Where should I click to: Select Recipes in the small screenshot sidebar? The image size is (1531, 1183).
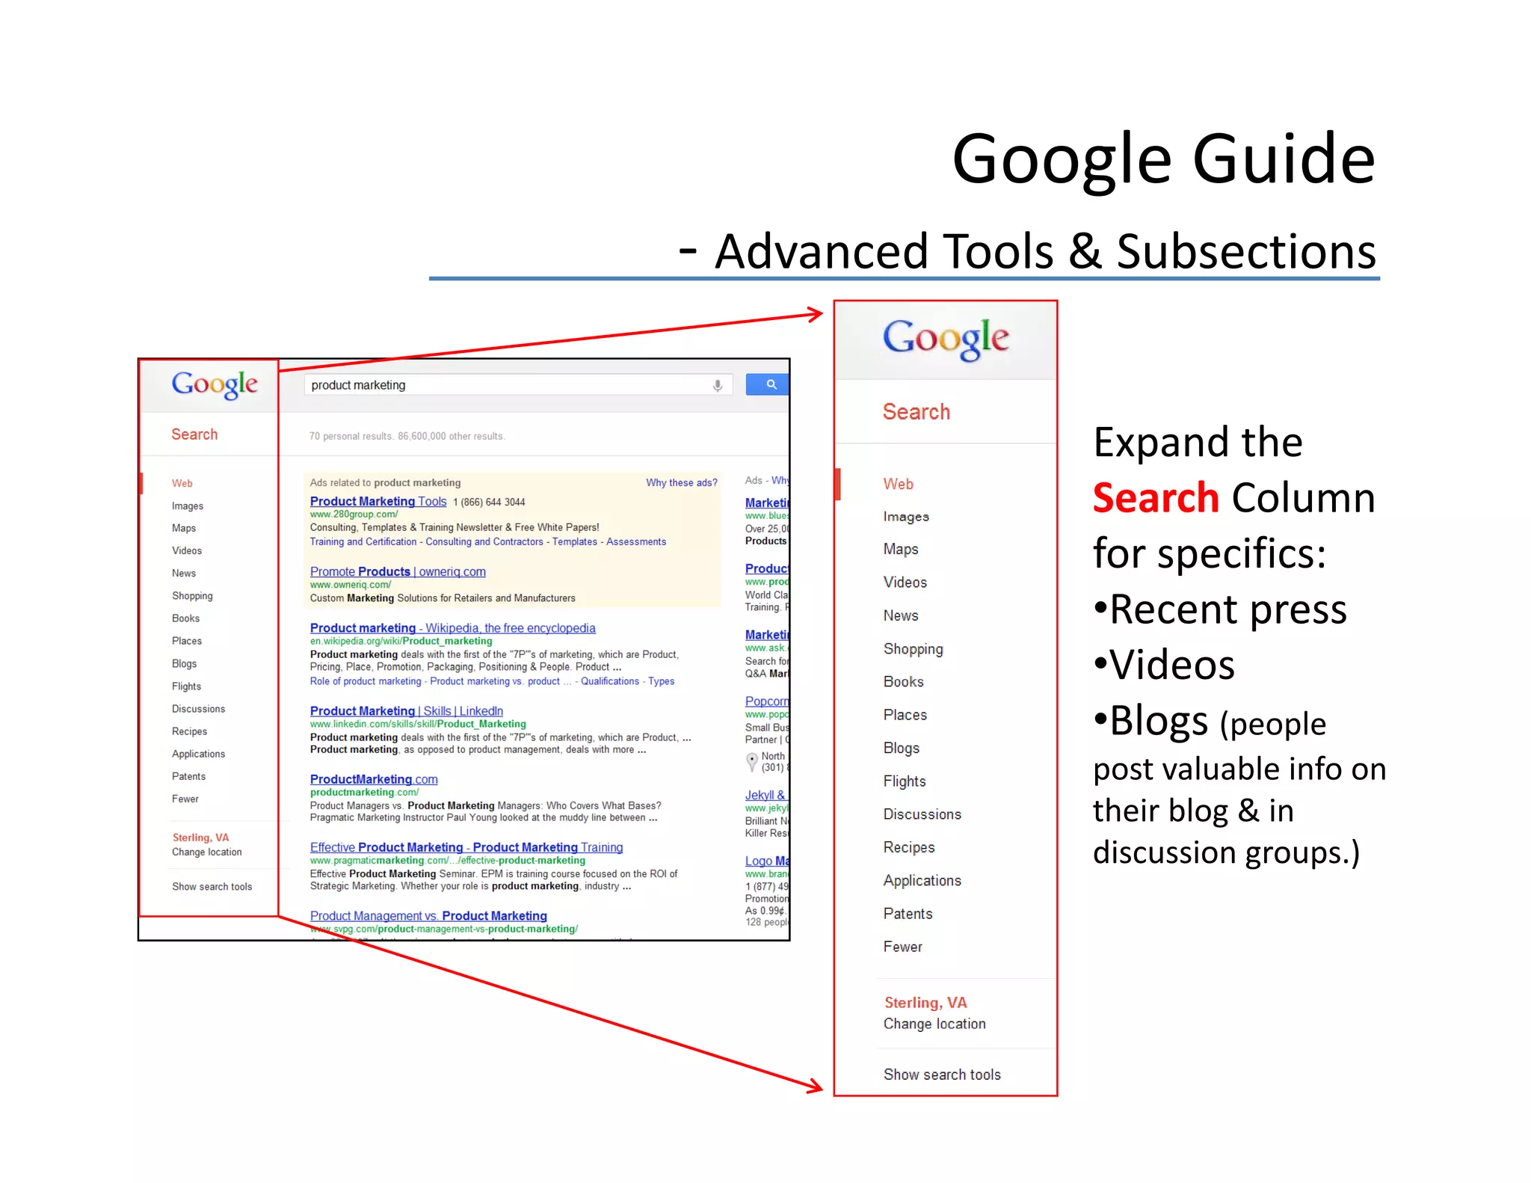(189, 731)
